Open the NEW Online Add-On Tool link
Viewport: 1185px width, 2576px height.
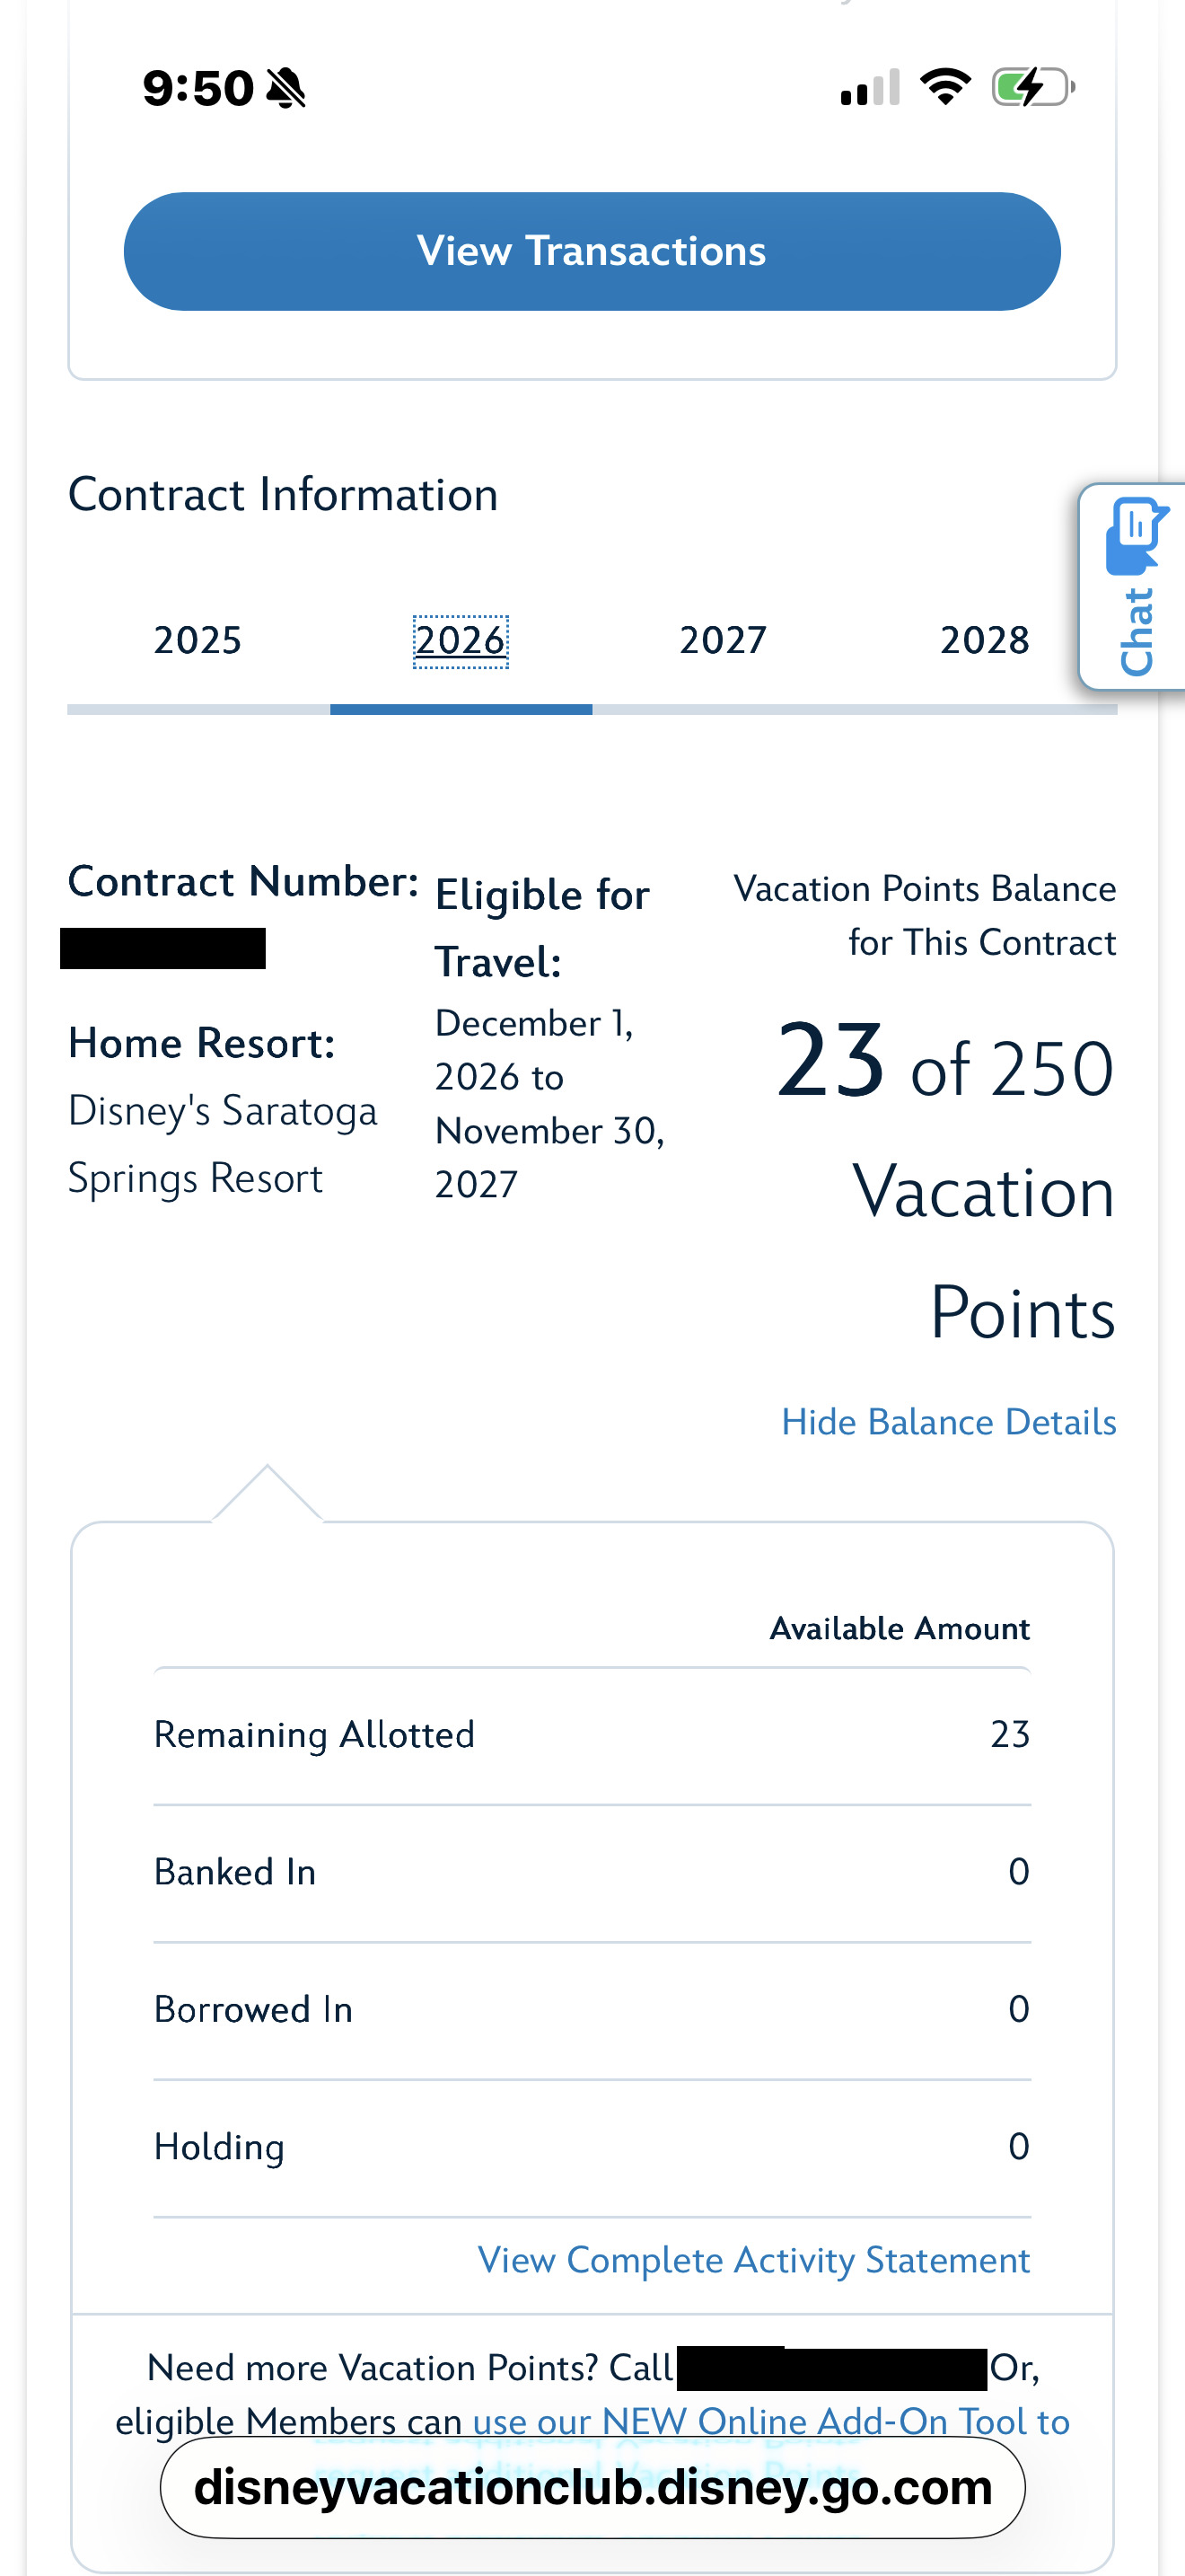point(770,2421)
